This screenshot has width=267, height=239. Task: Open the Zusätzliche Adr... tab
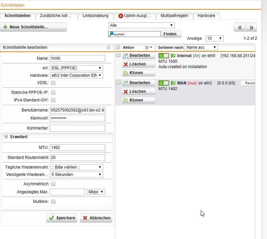tap(57, 16)
